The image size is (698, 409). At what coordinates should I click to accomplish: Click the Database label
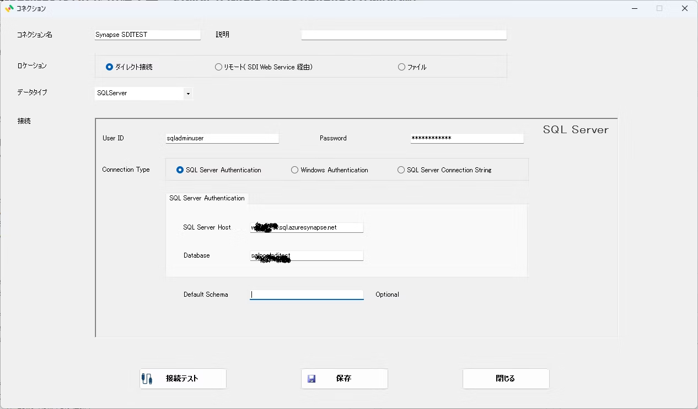click(197, 255)
